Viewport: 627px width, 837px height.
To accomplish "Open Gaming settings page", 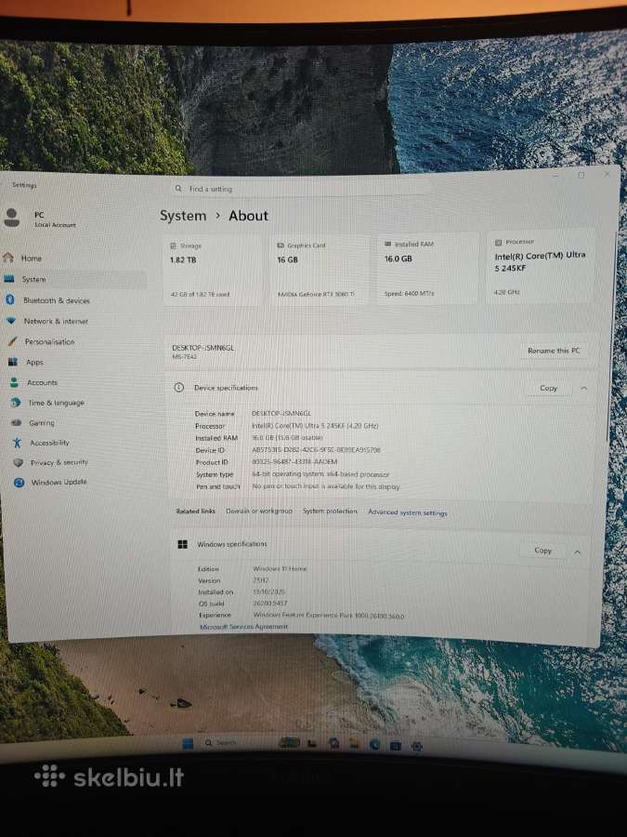I will point(41,423).
